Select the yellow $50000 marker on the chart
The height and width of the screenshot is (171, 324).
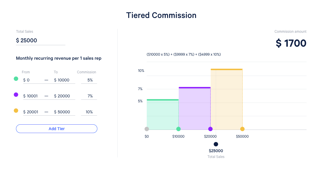click(242, 129)
